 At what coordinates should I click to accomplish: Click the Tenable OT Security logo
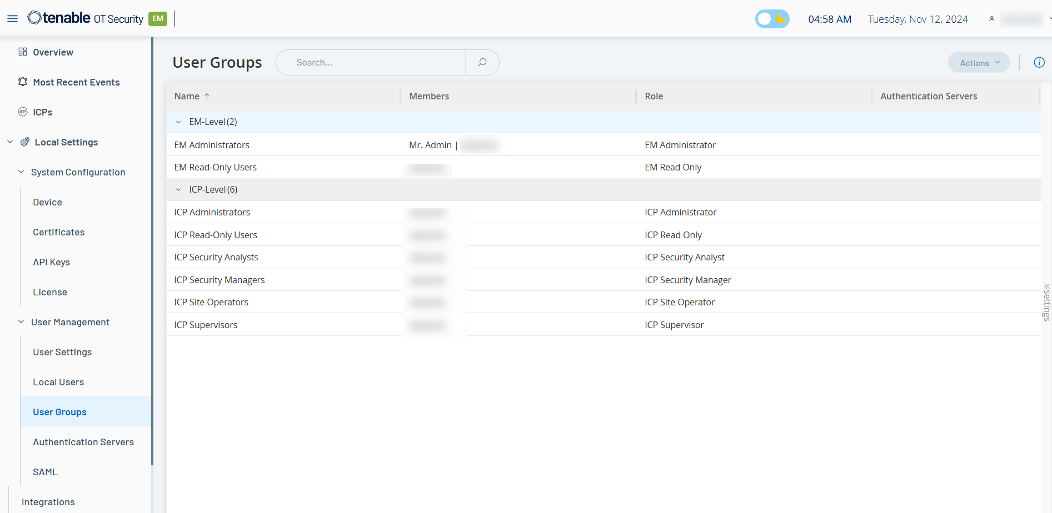click(x=86, y=18)
